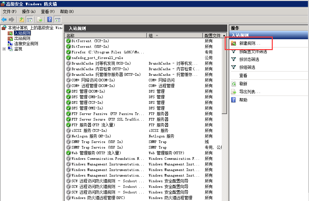Viewport: 309px width, 201px height.
Task: Expand the 监视 tree node
Action: 4,49
